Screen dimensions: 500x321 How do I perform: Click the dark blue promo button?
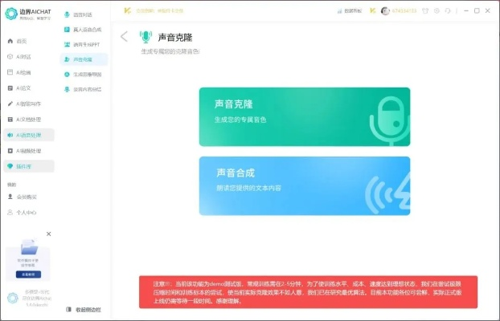coord(28,274)
